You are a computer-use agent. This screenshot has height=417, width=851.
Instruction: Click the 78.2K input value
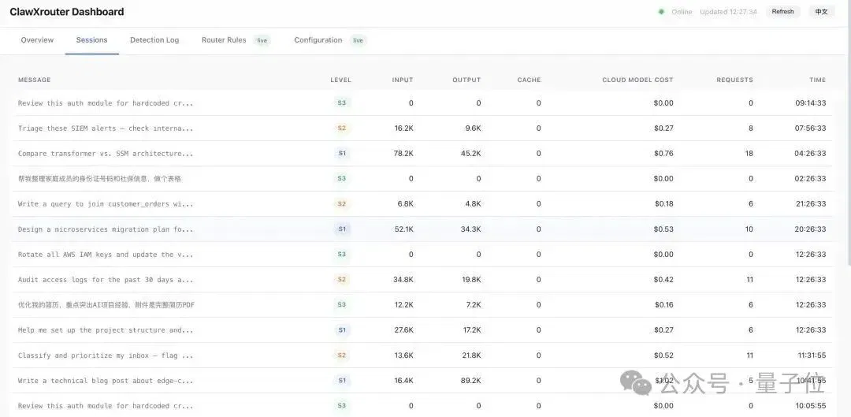pyautogui.click(x=403, y=154)
